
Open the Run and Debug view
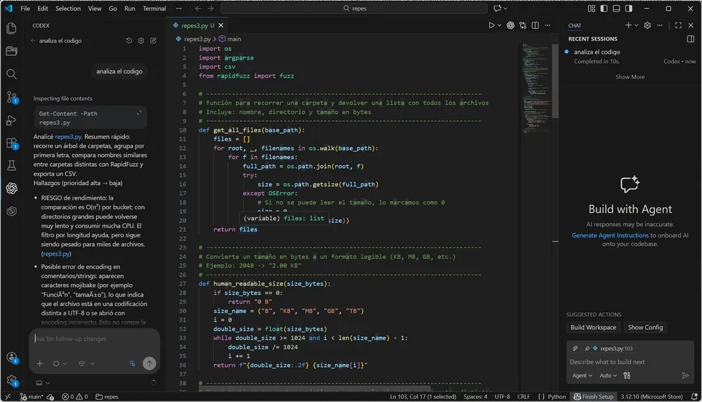(x=12, y=120)
